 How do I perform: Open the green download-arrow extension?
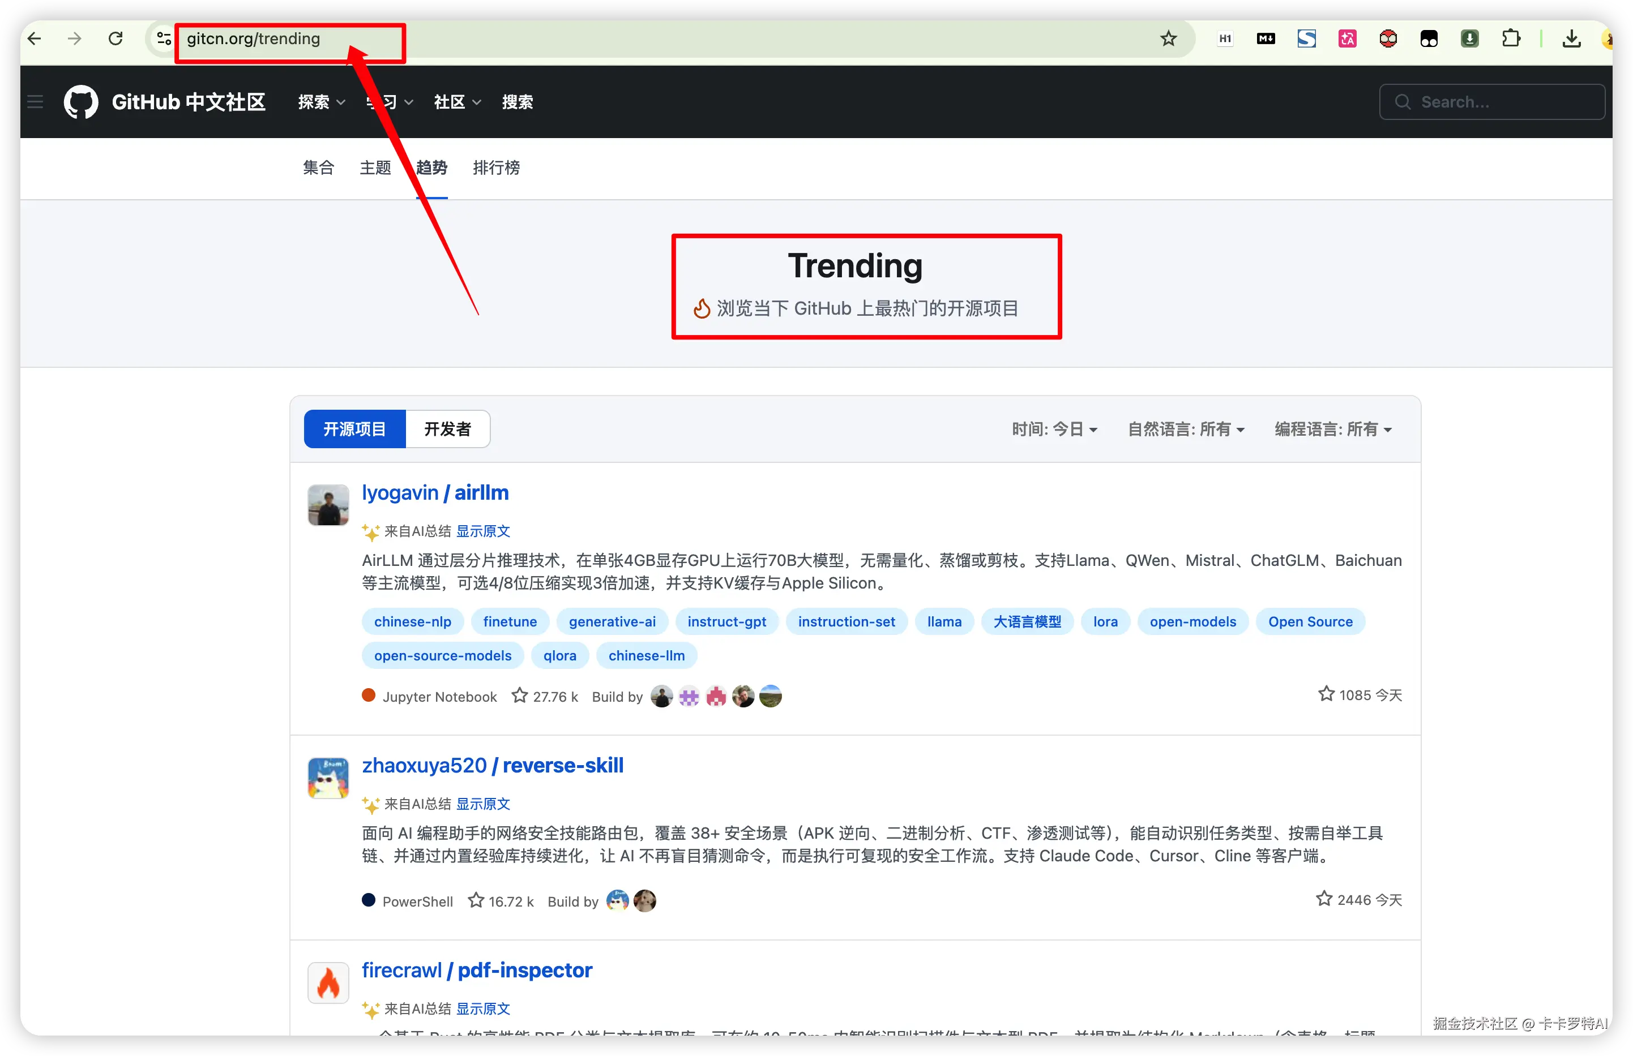click(x=1470, y=39)
